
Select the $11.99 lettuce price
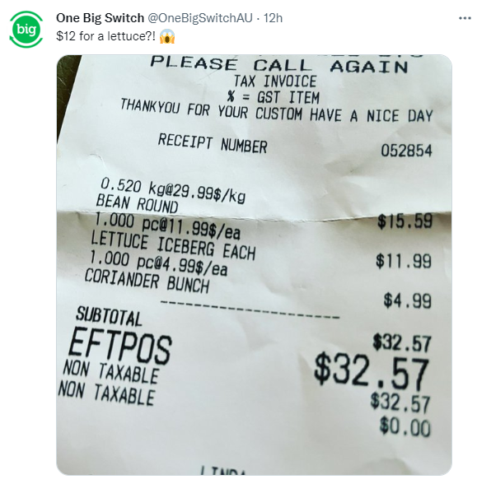click(x=404, y=261)
